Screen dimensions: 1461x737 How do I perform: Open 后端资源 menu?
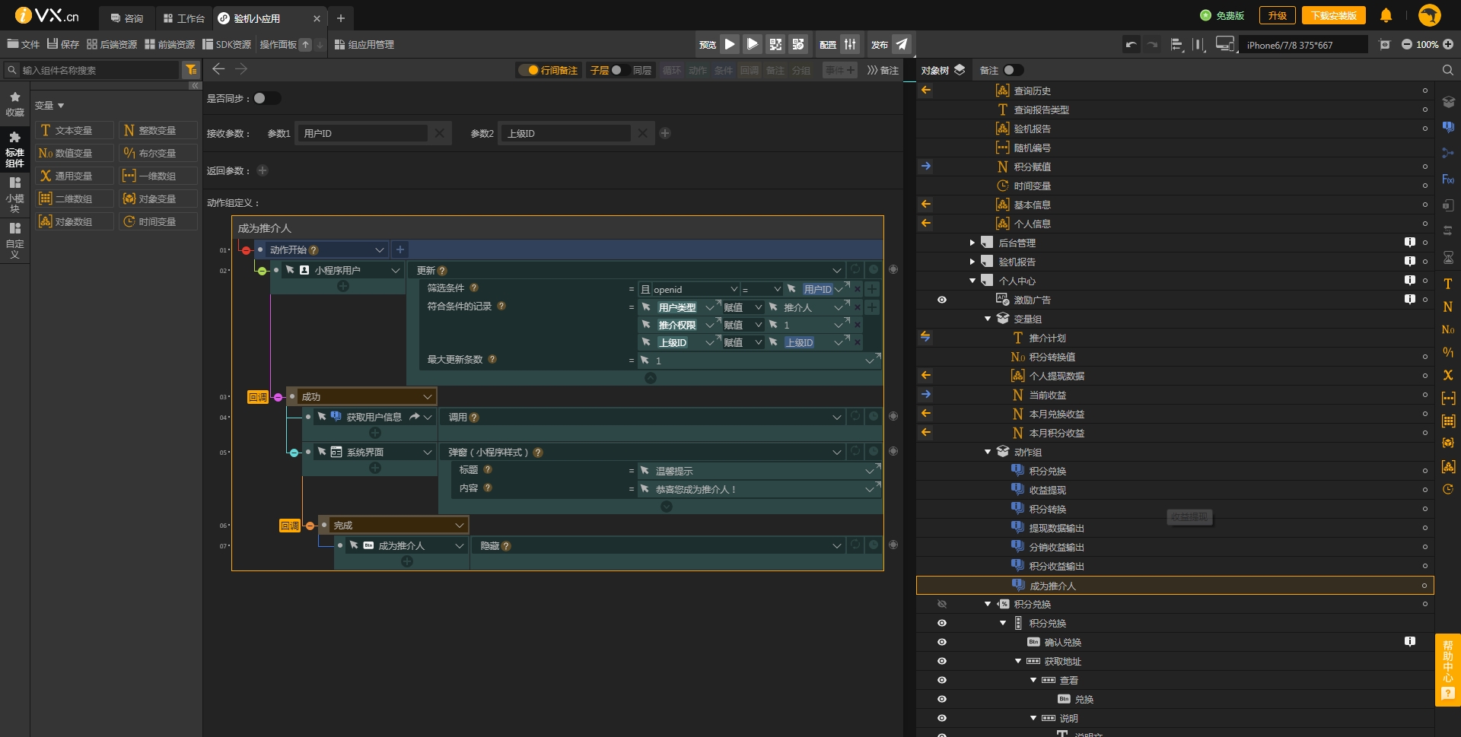pyautogui.click(x=112, y=44)
